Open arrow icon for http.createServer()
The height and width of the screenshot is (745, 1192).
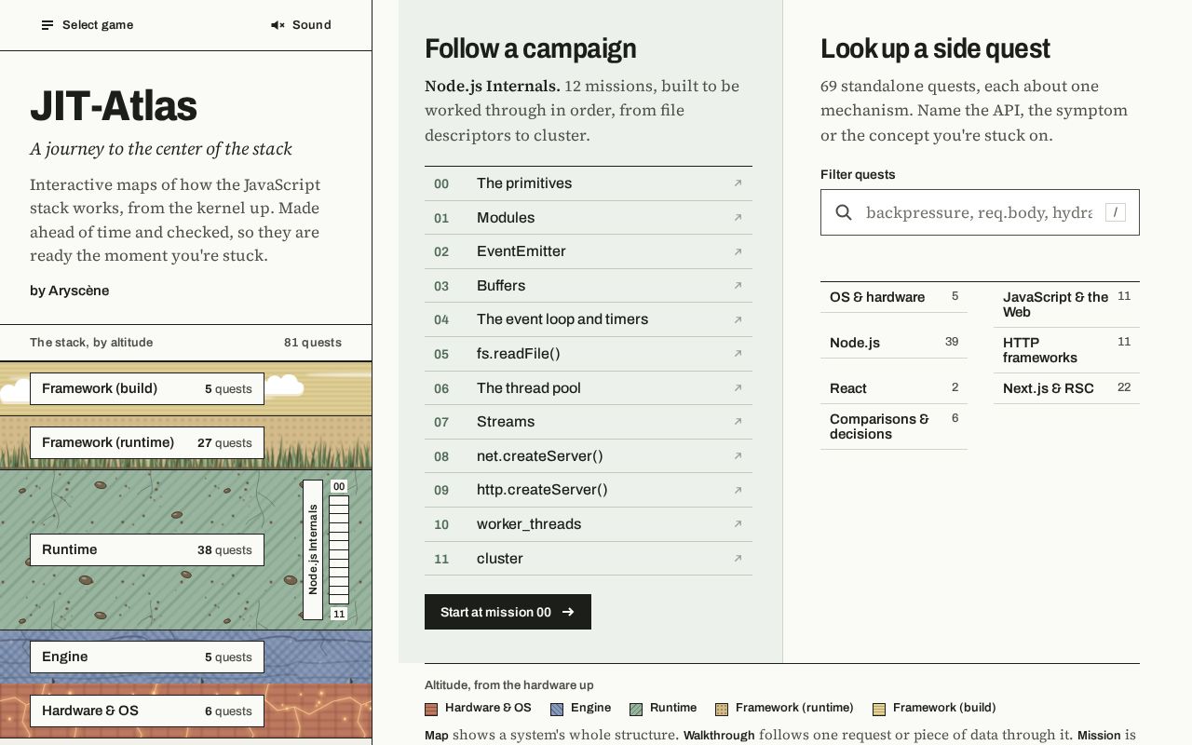[738, 490]
